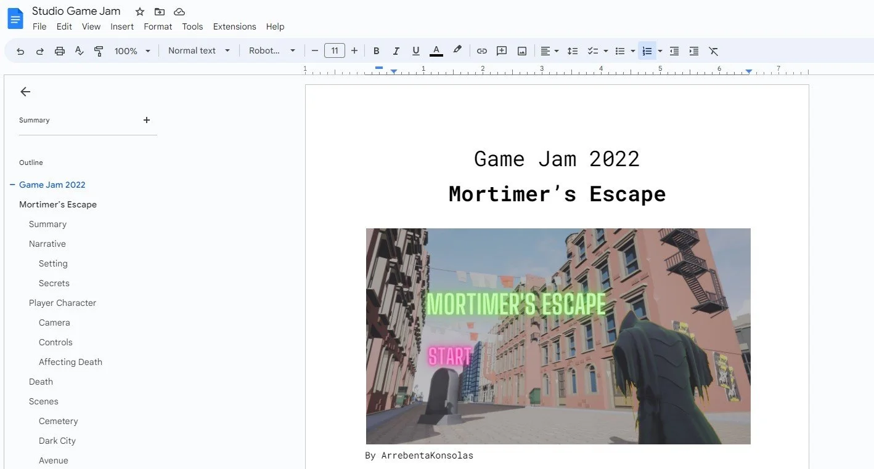Open the Normal text style dropdown

199,51
